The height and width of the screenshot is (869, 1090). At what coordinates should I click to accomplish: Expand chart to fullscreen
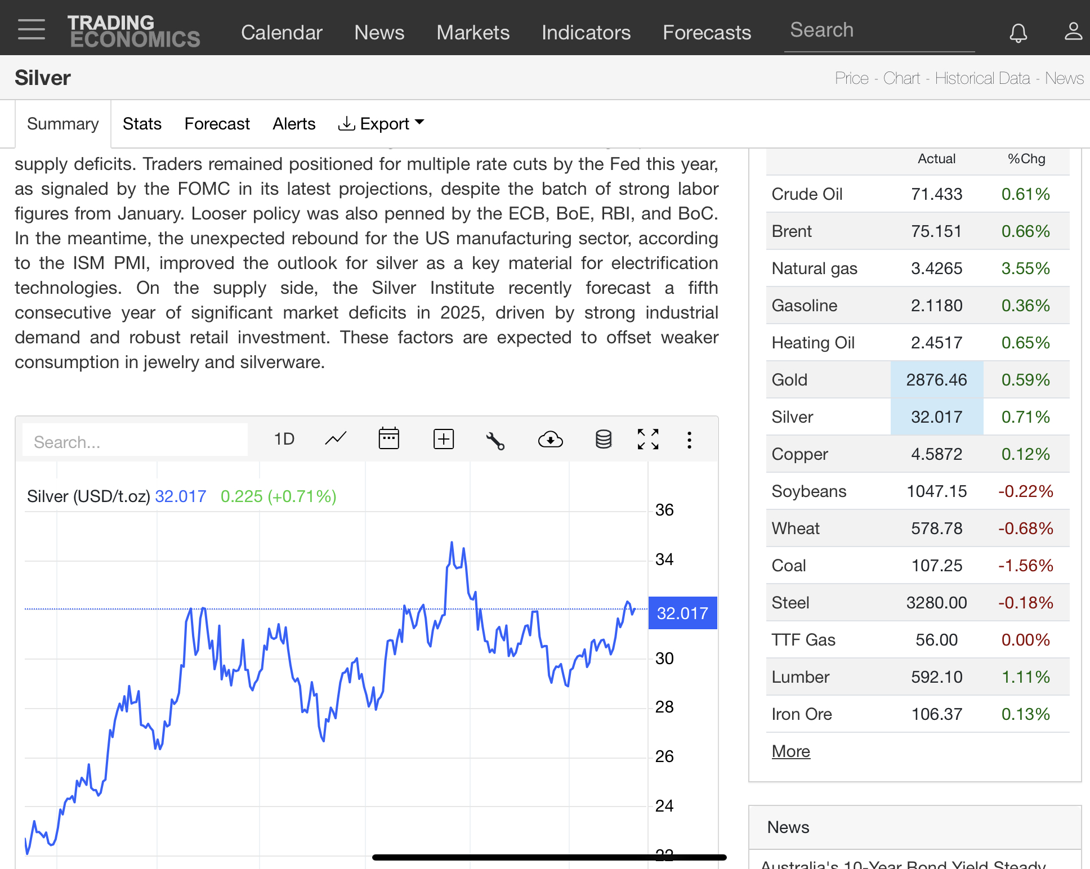point(648,439)
